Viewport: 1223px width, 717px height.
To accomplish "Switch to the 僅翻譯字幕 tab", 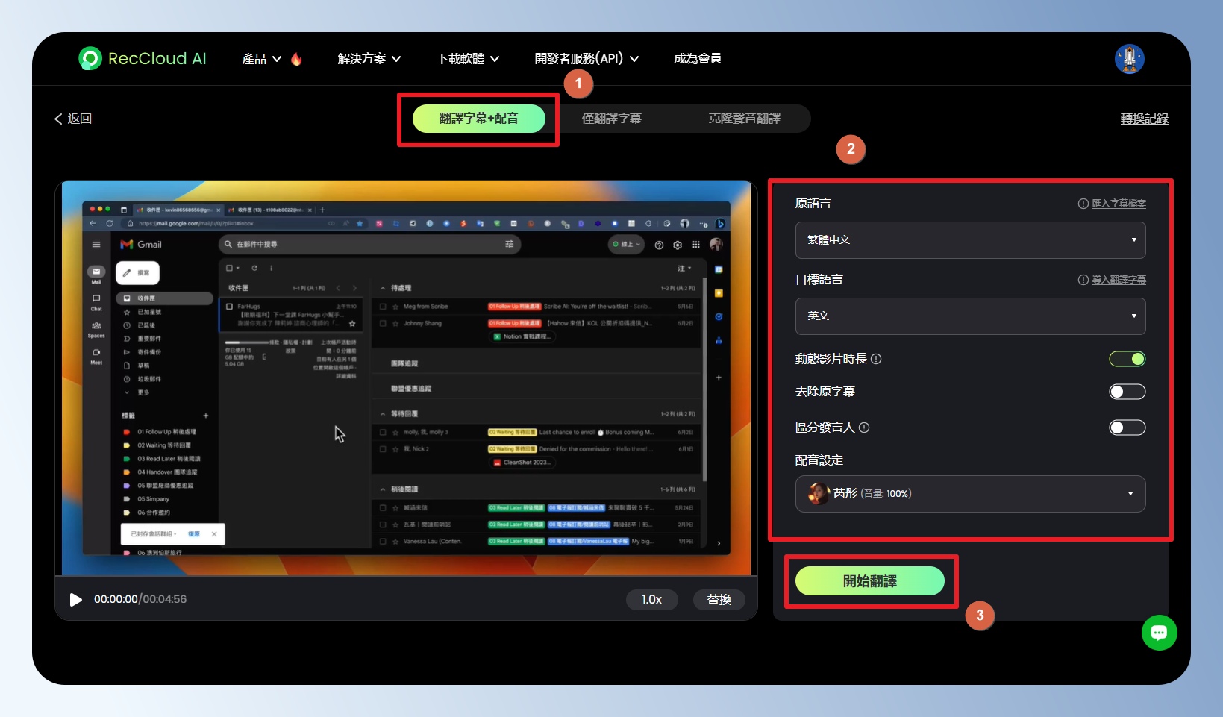I will 611,119.
